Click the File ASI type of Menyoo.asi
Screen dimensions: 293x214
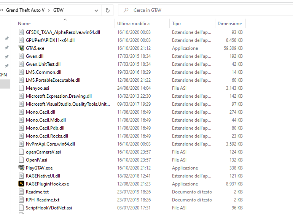pyautogui.click(x=179, y=88)
